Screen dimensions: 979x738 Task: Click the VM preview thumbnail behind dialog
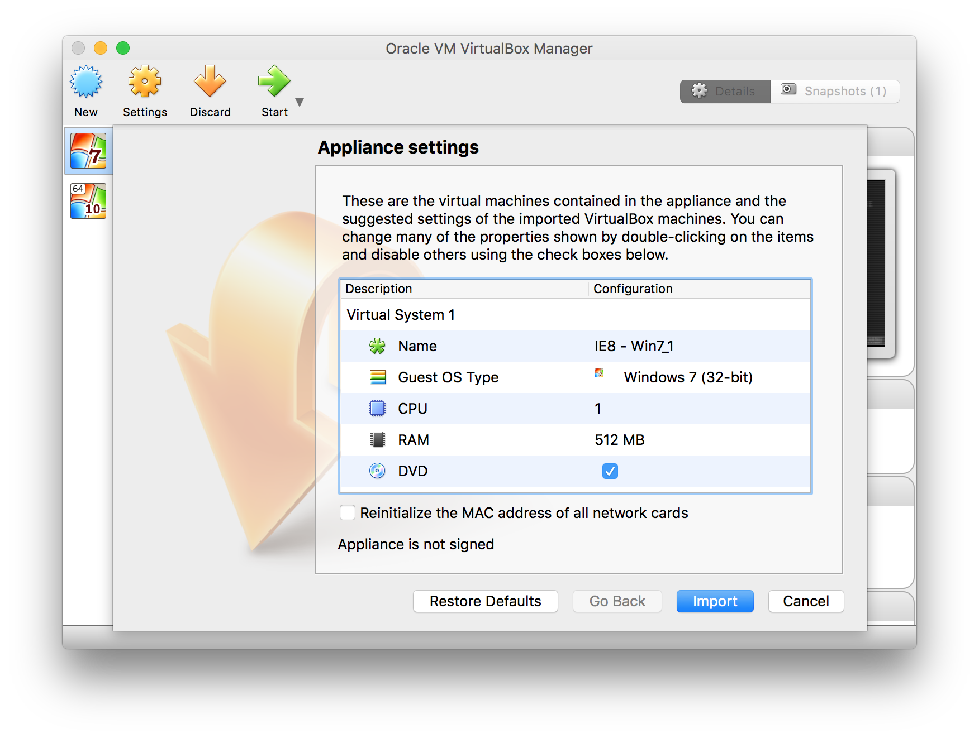(x=881, y=263)
